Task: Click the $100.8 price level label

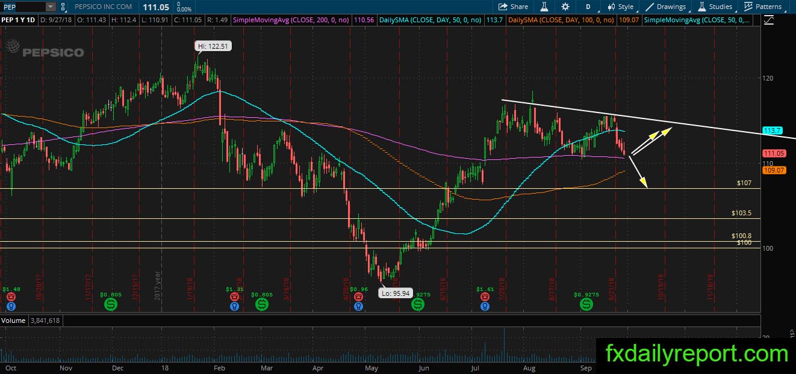Action: [741, 236]
